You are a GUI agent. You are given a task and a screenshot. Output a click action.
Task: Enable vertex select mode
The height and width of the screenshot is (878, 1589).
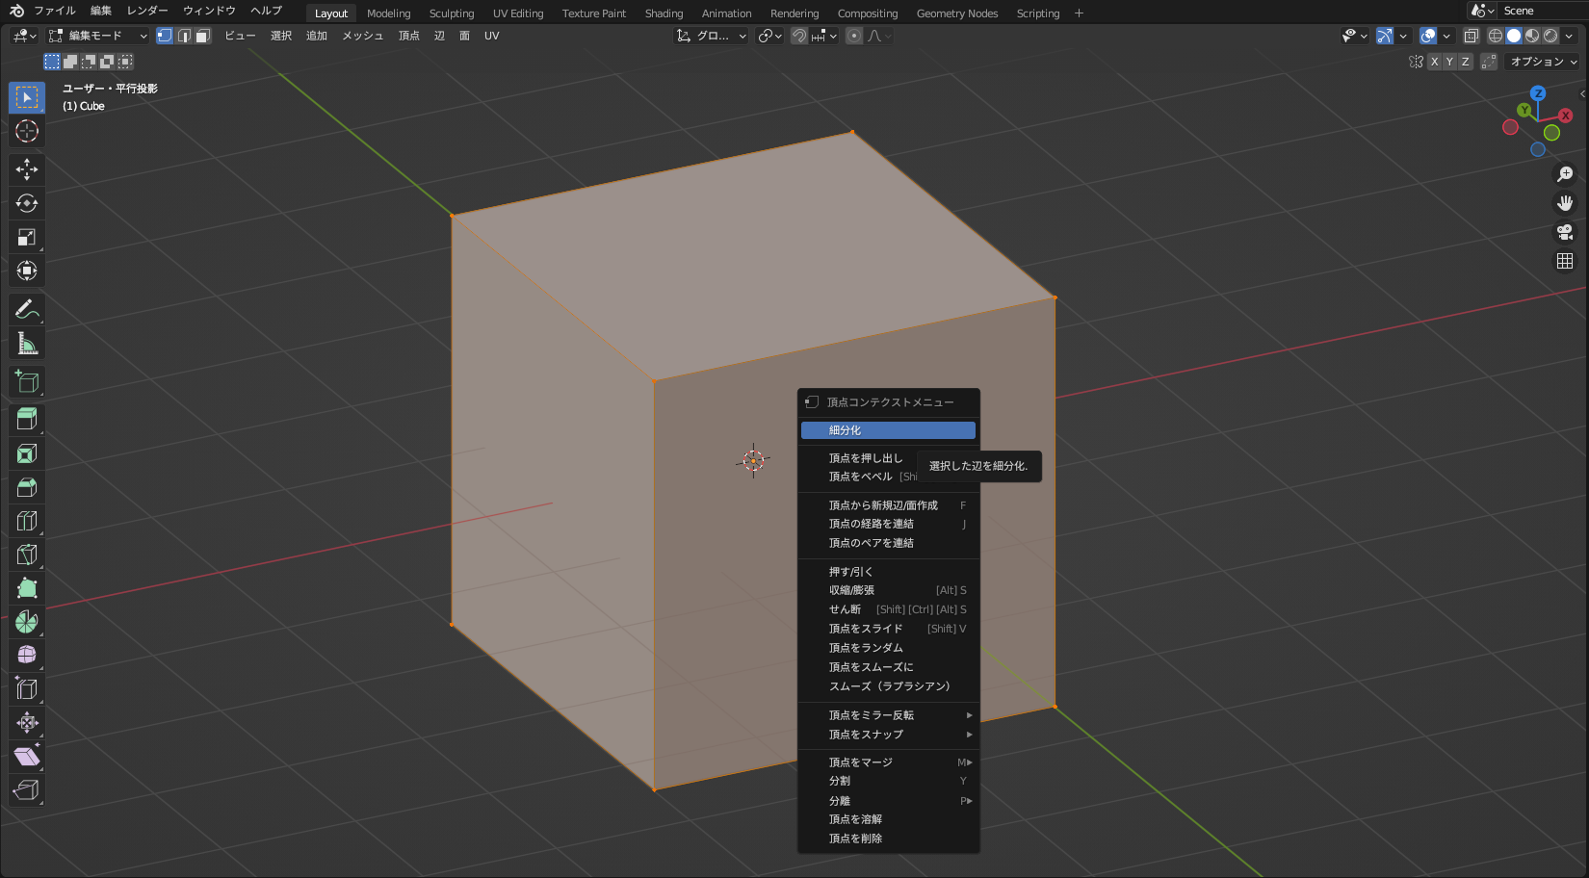165,36
